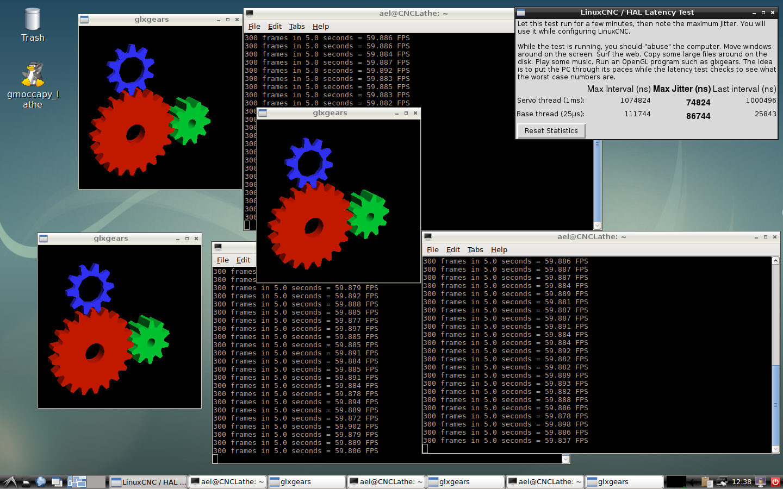Click the Max Jitter value 74824
This screenshot has width=783, height=489.
(698, 103)
